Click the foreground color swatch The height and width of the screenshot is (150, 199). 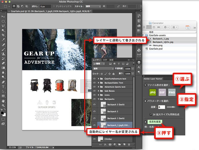(x=2, y=113)
